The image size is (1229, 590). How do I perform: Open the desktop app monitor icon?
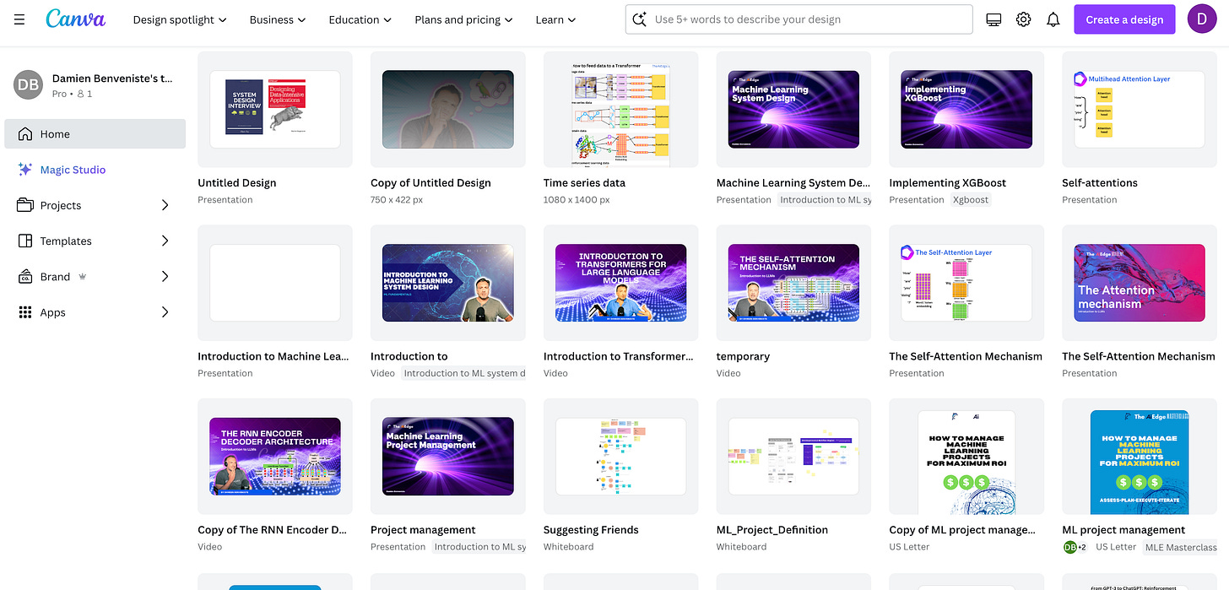click(993, 19)
